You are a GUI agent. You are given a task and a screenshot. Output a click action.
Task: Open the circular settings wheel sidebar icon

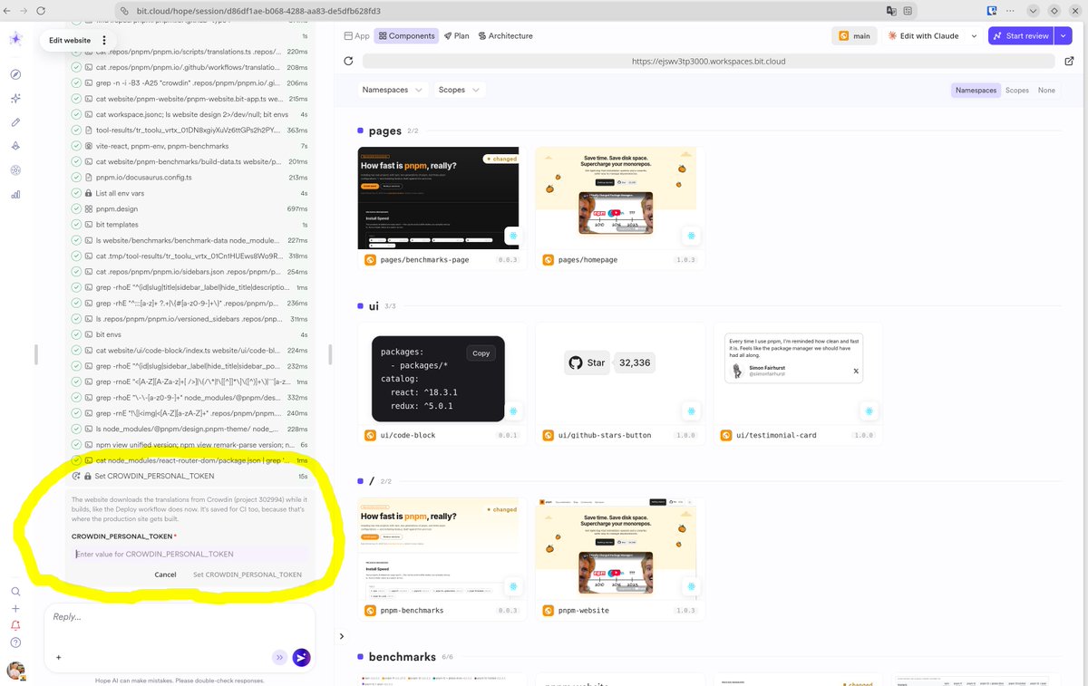coord(15,169)
